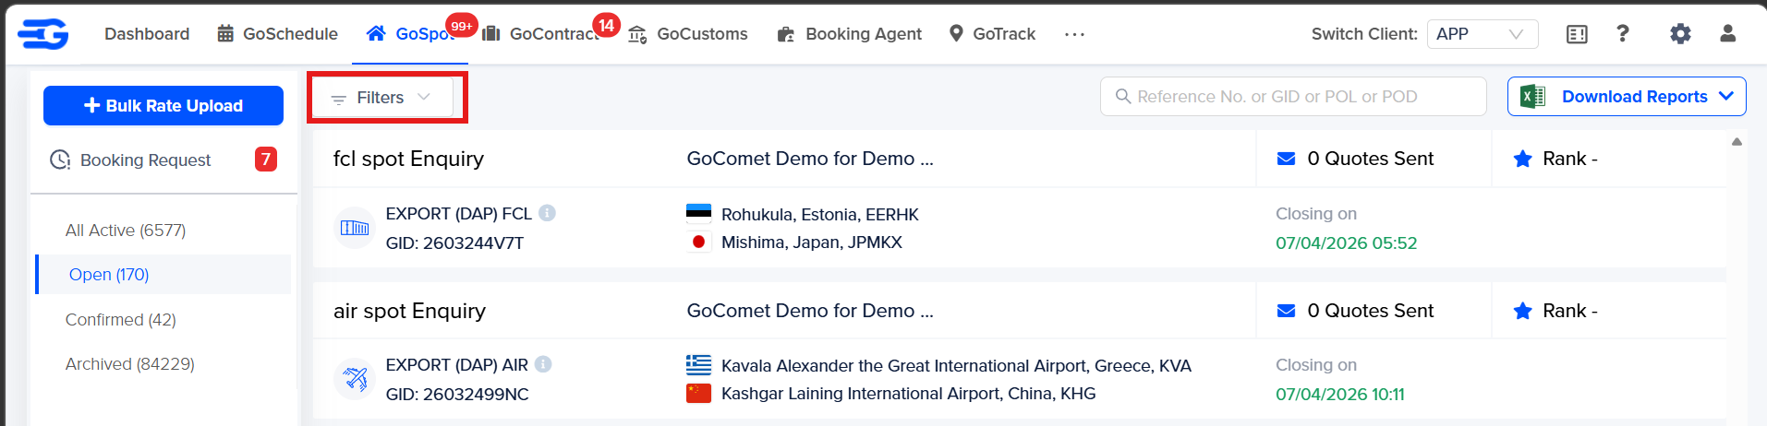
Task: Open the user profile icon
Action: tap(1727, 33)
